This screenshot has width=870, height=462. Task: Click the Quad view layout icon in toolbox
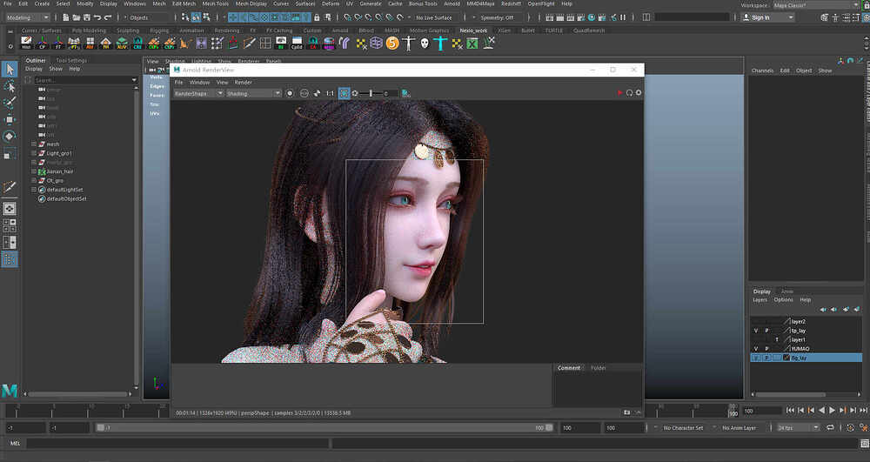10,225
